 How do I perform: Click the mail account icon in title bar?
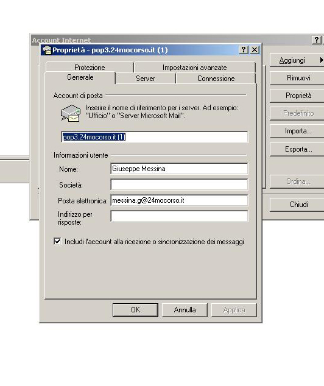47,50
